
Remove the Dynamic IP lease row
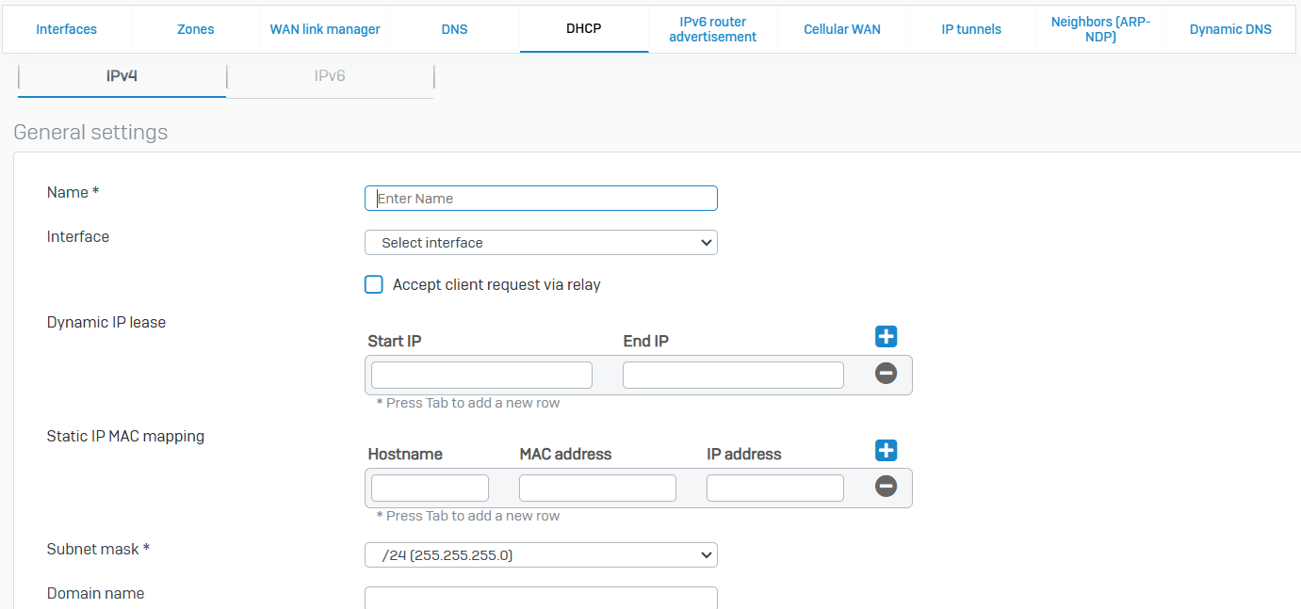tap(886, 374)
